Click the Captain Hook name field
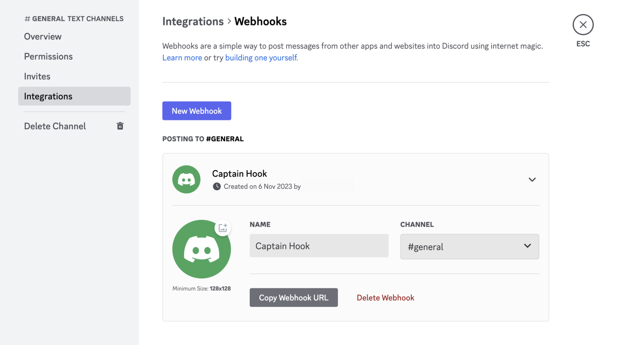Viewport: 631px width, 345px height. [x=319, y=246]
